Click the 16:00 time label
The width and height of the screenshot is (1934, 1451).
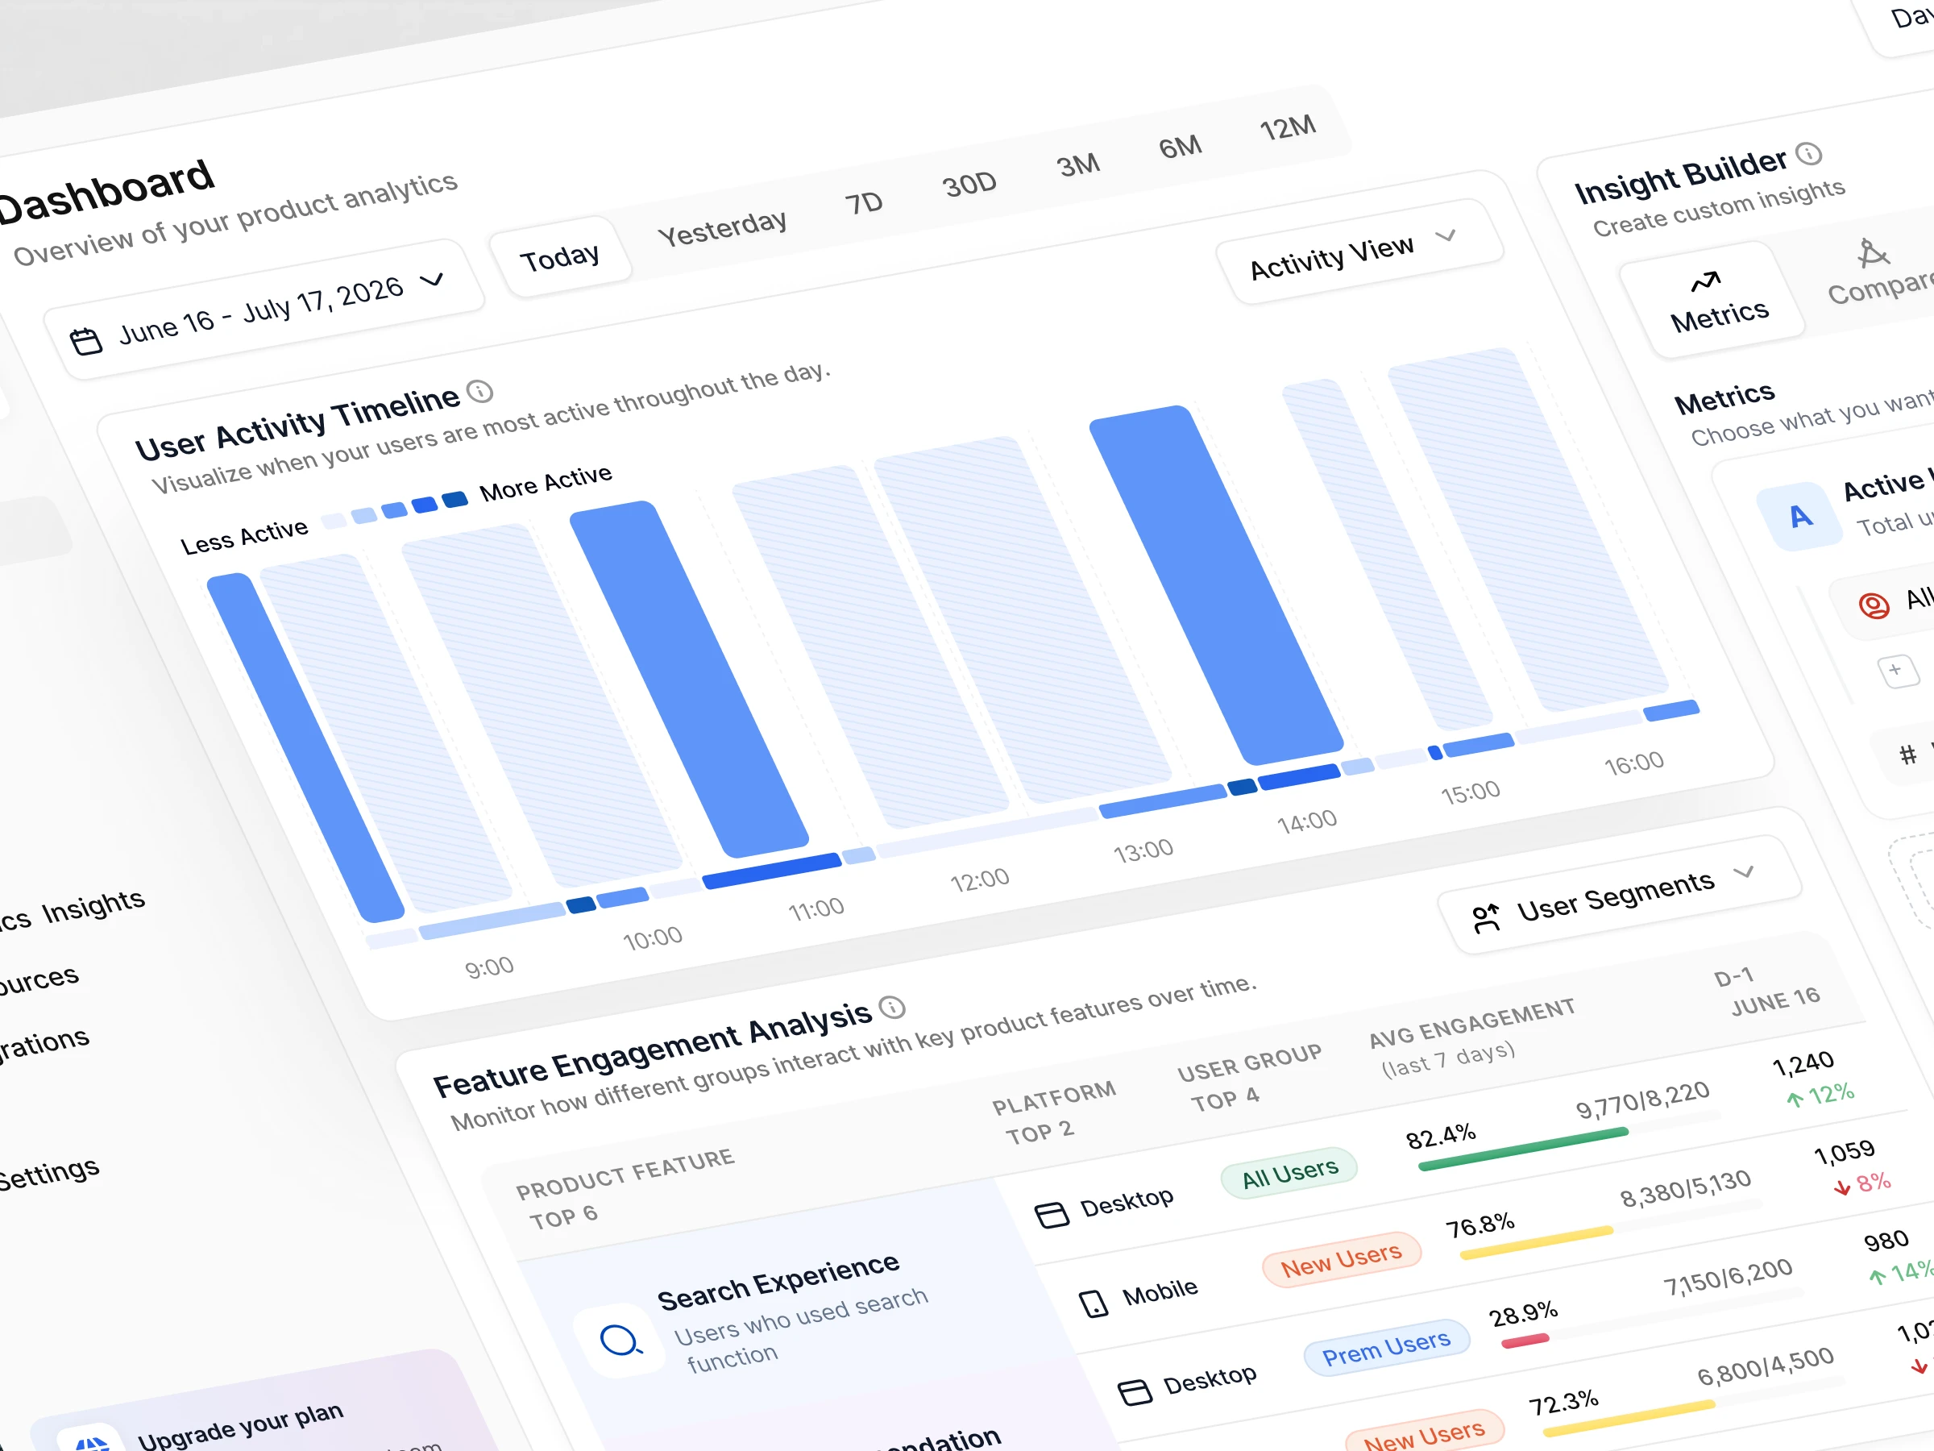pyautogui.click(x=1633, y=763)
